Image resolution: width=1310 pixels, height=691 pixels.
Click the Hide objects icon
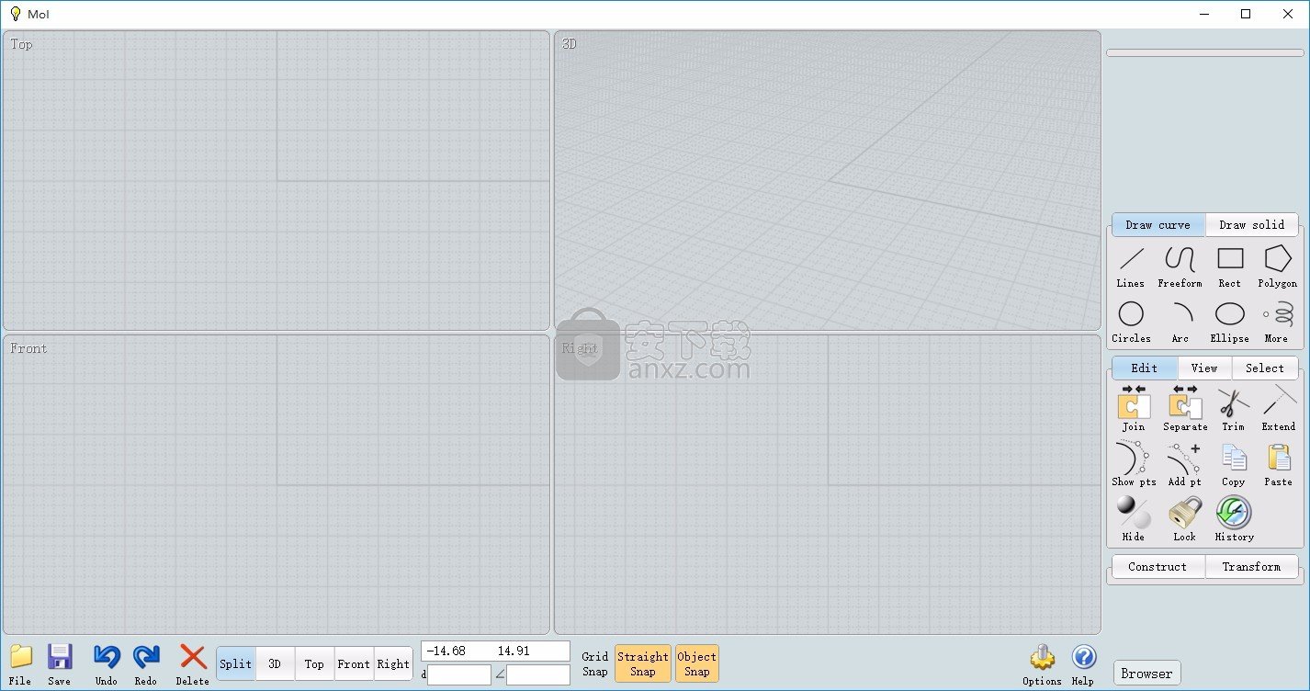coord(1134,512)
